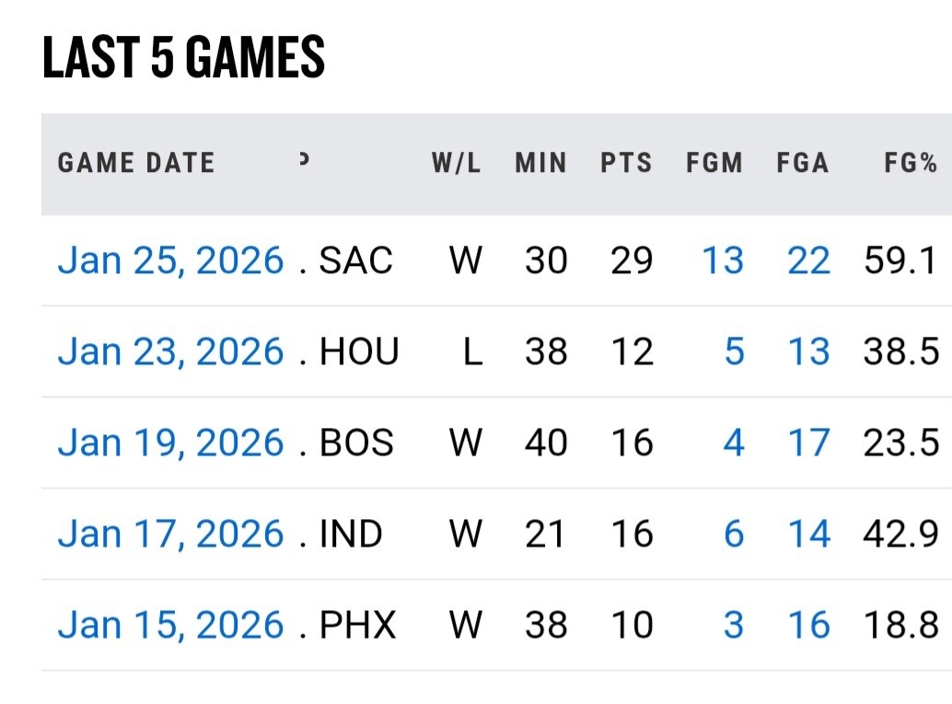The image size is (952, 704).
Task: Click the 13 FGM value for SAC game
Action: [722, 260]
